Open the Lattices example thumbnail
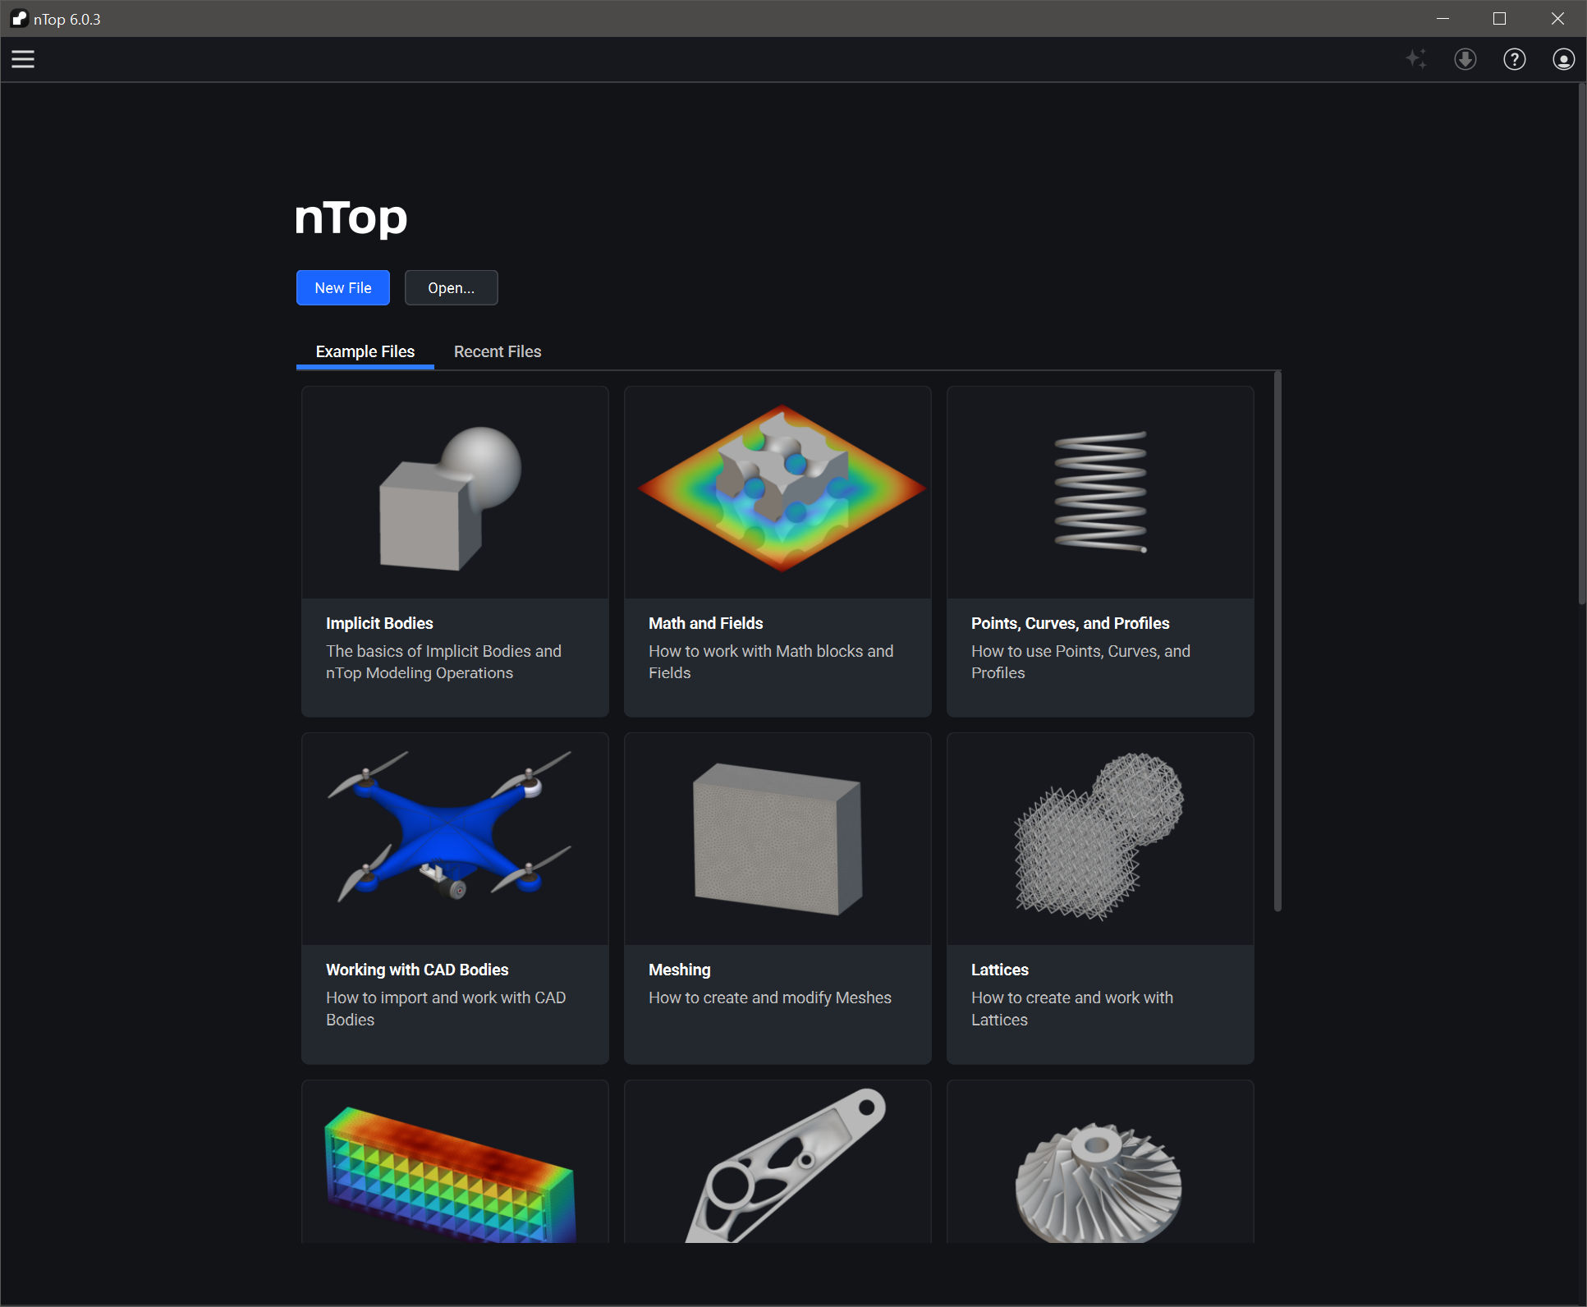 click(x=1101, y=839)
